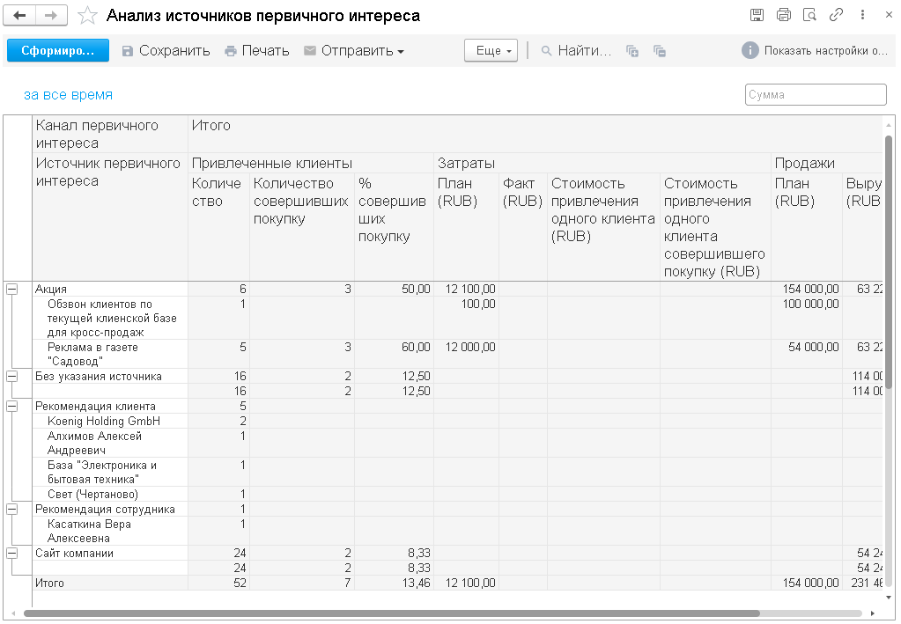Click the save report variant icon in title bar
901x624 pixels.
click(757, 15)
